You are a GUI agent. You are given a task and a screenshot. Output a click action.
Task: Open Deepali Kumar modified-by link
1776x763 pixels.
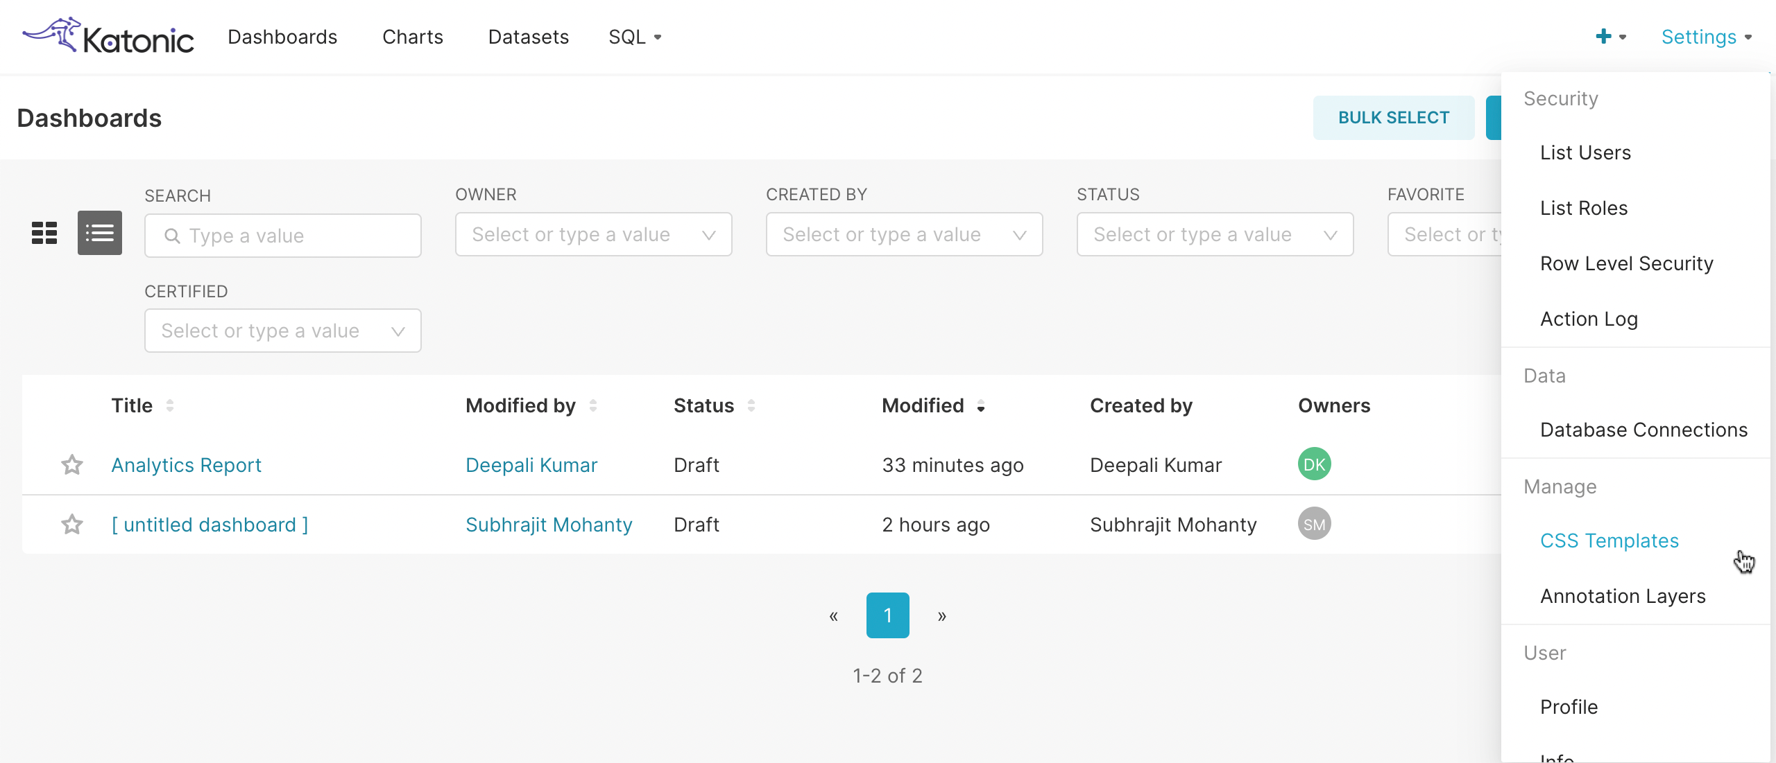531,465
